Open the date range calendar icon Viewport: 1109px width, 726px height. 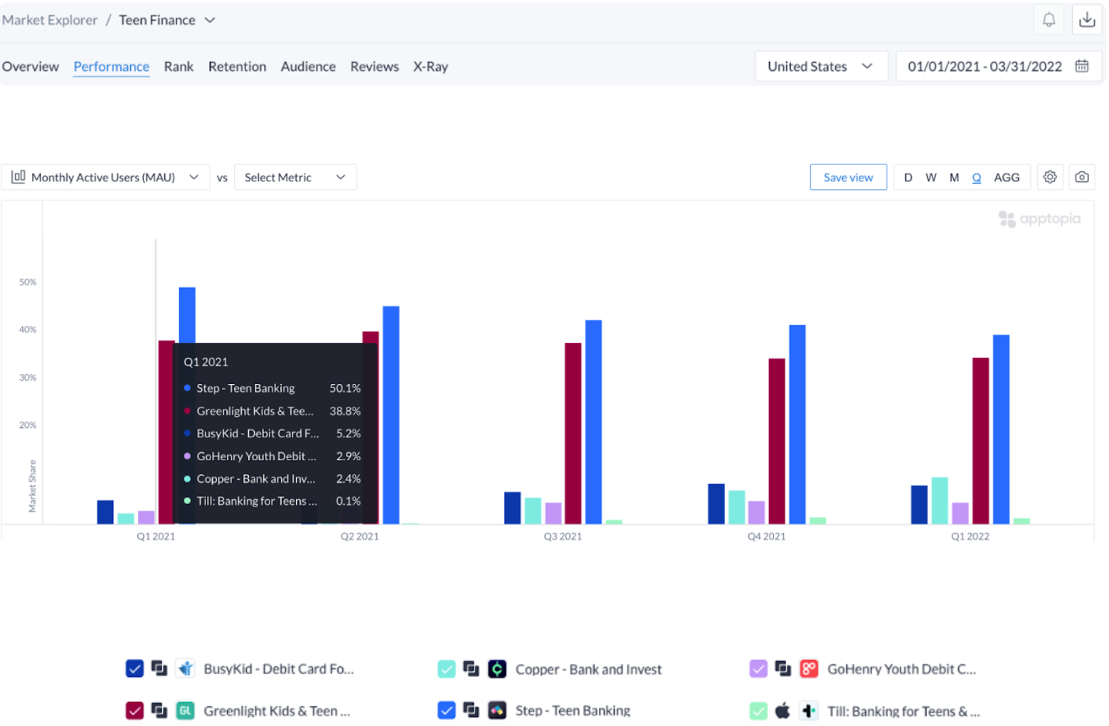click(1082, 65)
